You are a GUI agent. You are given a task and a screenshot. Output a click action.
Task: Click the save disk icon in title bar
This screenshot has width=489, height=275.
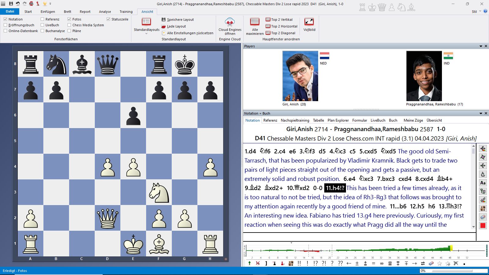[11, 4]
